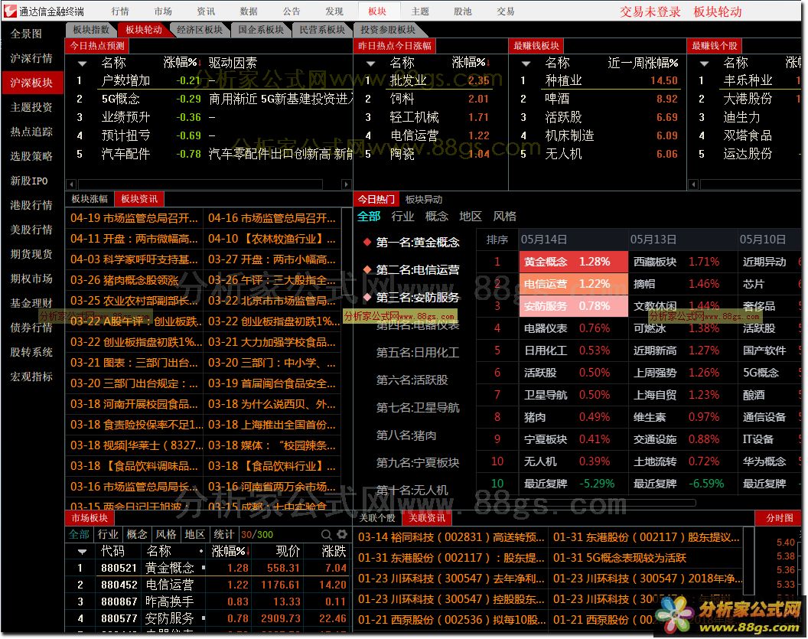This screenshot has width=808, height=639.
Task: Open dropdown triangle in 最赚钱个股 header
Action: point(703,64)
